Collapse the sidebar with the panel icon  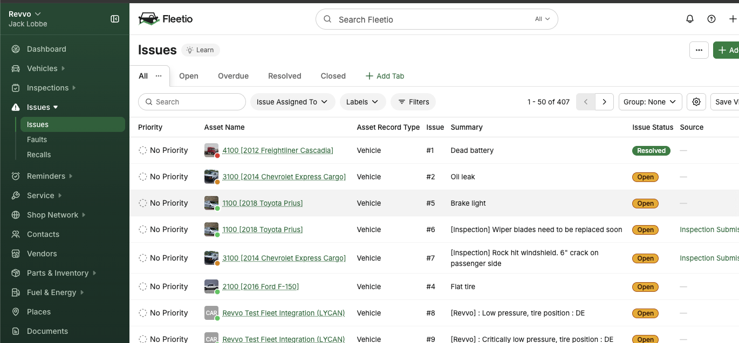click(x=115, y=19)
